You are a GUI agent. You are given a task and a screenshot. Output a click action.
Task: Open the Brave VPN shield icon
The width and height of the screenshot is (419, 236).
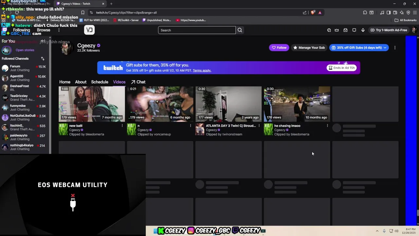point(408,12)
